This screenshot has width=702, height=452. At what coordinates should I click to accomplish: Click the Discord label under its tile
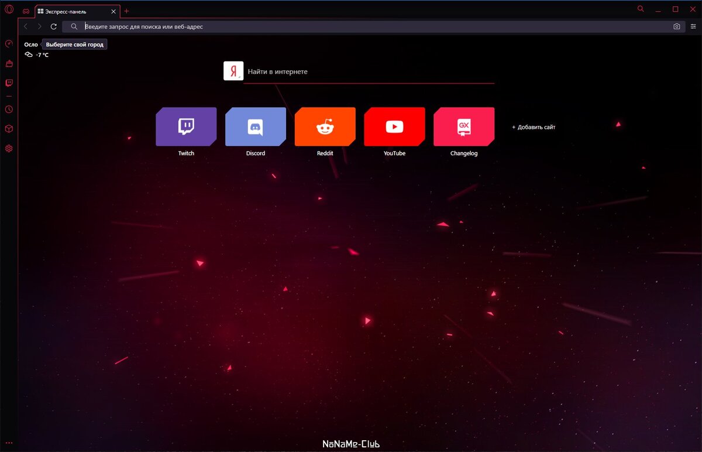coord(256,153)
